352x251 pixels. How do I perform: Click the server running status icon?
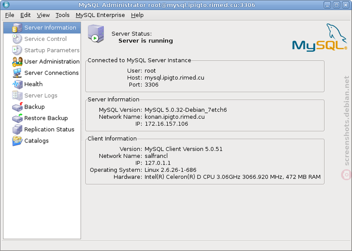point(96,34)
